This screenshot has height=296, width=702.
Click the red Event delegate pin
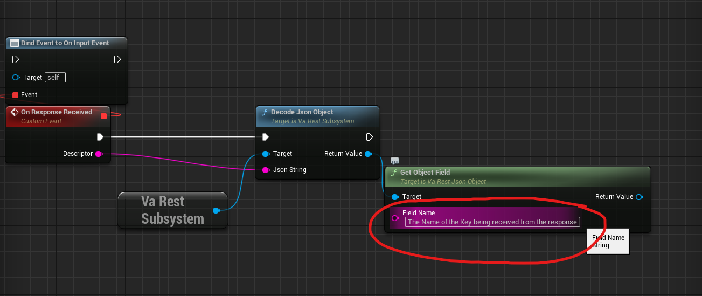[15, 95]
